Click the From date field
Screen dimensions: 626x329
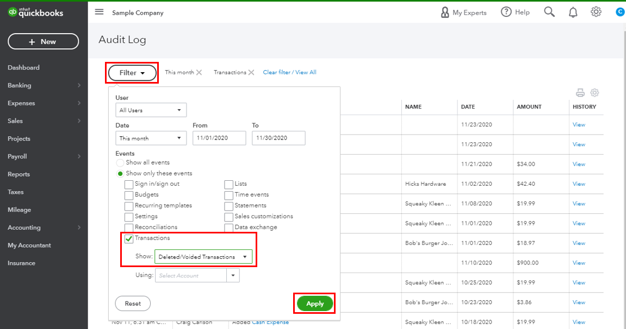[x=219, y=138]
